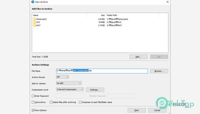Image resolution: width=200 pixels, height=114 pixels.
Task: Click the Cancel button
Action: point(157,110)
